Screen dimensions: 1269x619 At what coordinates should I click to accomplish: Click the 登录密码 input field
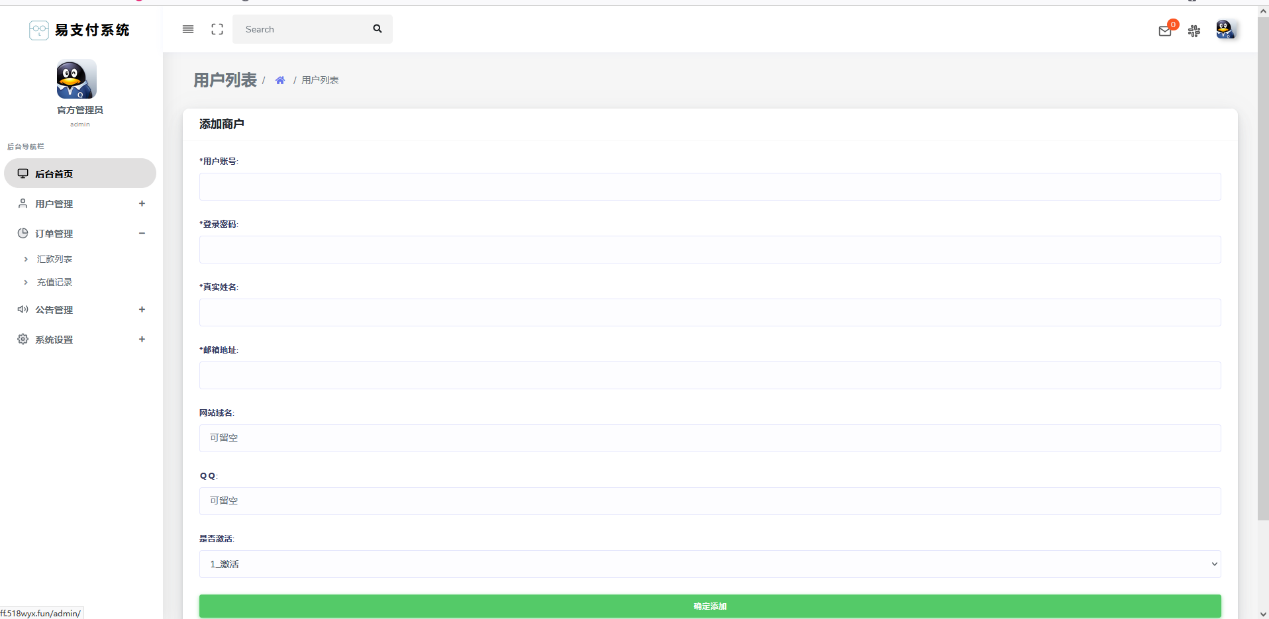pos(710,250)
